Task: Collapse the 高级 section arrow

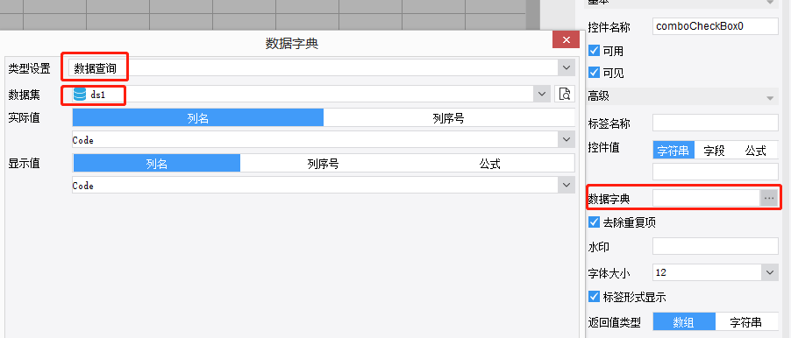Action: point(770,97)
